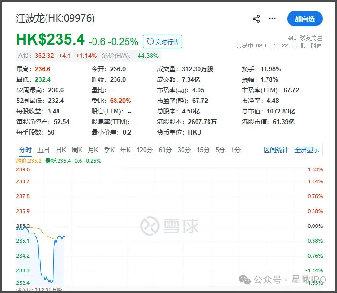Click the 全屏显示 link
This screenshot has width=337, height=293.
pos(307,150)
